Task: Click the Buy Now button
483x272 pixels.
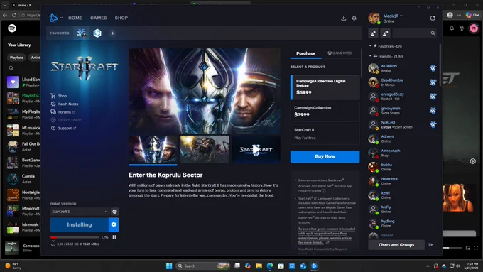Action: 325,156
